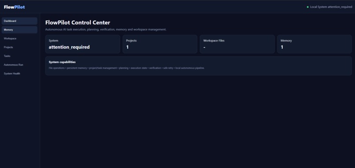355x168 pixels.
Task: Select Memory in the sidebar
Action: click(x=19, y=30)
